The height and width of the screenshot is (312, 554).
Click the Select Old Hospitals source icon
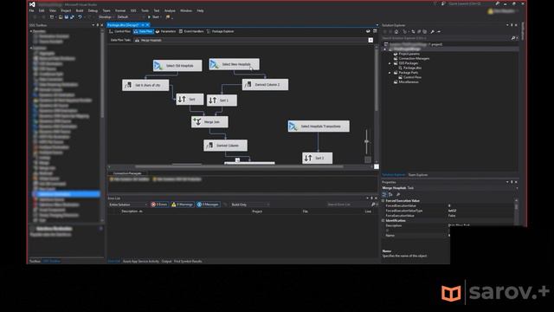point(158,66)
